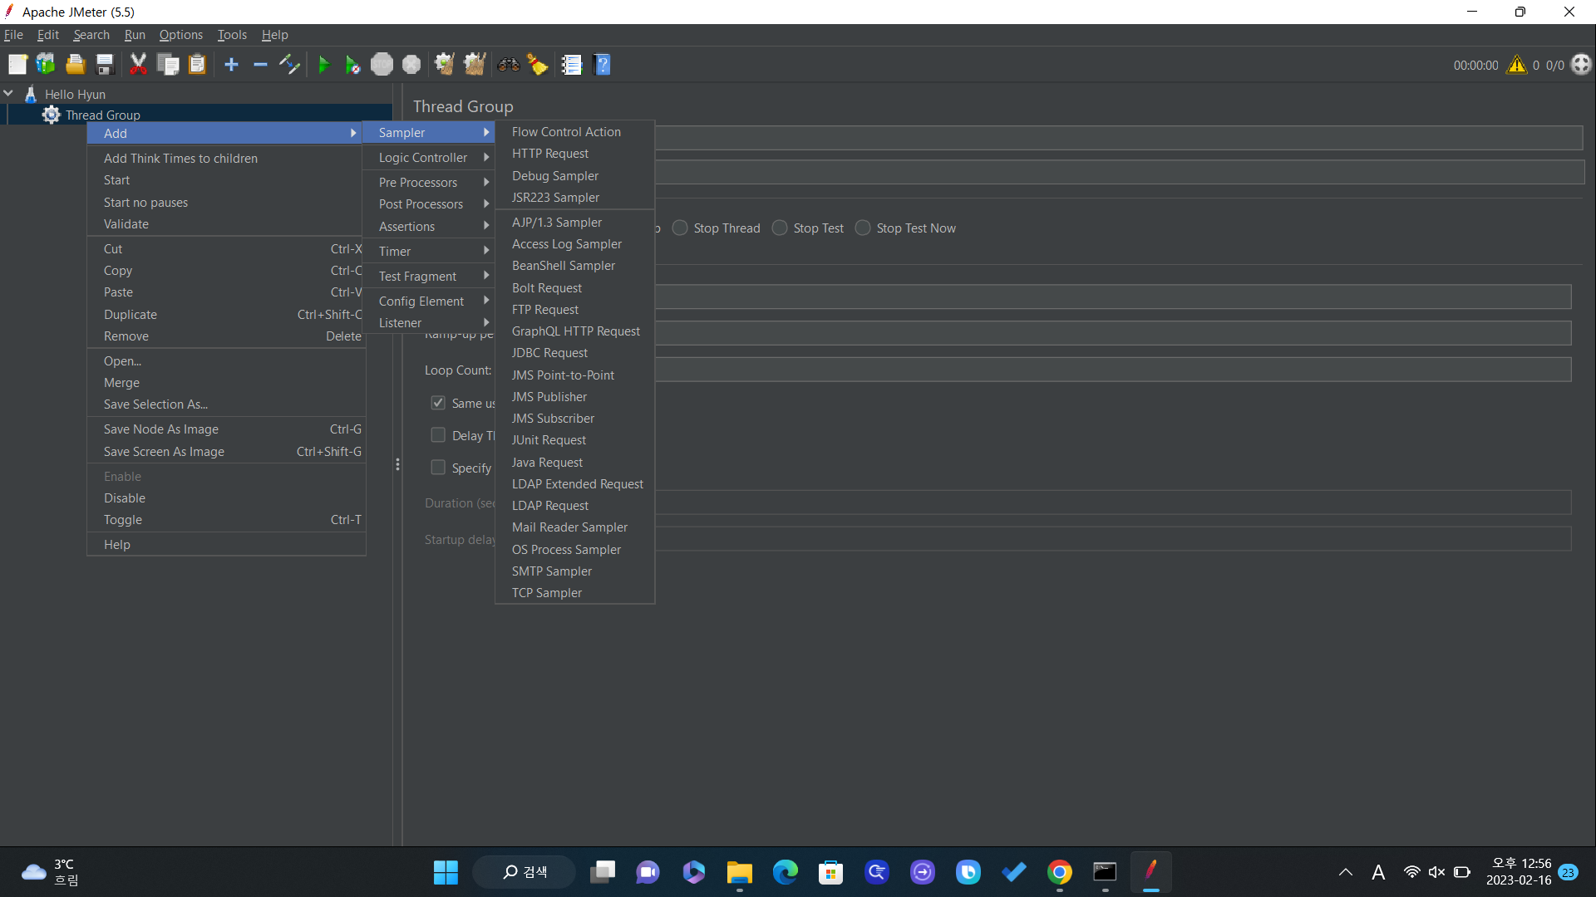This screenshot has height=897, width=1596.
Task: Choose Flow Control Action sampler
Action: [575, 132]
